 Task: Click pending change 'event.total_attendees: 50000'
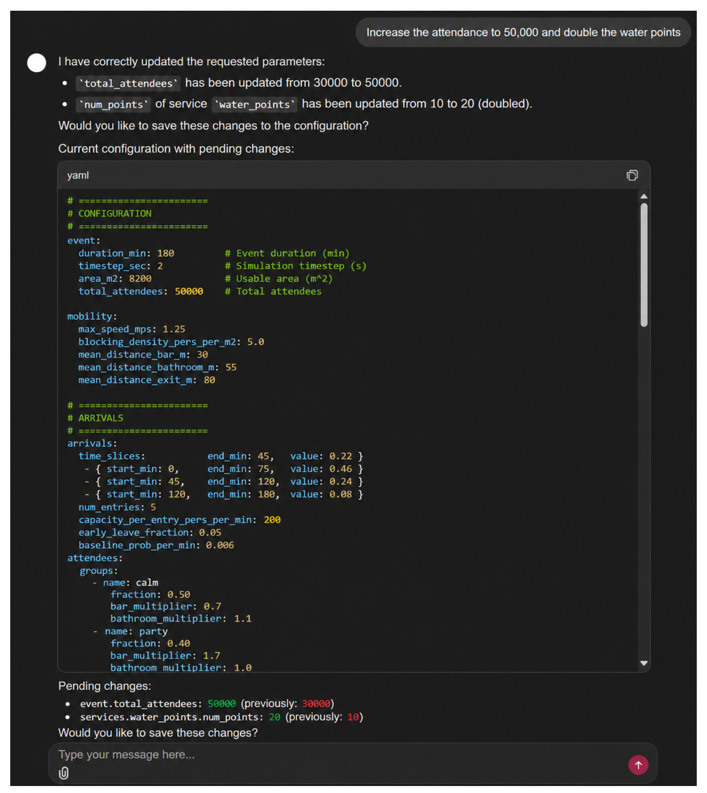tap(158, 704)
